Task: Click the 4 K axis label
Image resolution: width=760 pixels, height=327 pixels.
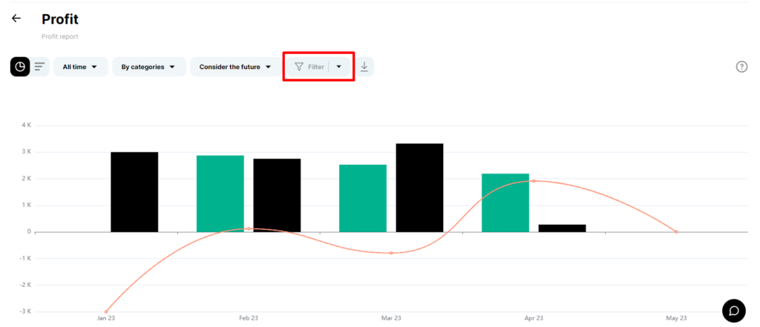Action: 27,125
